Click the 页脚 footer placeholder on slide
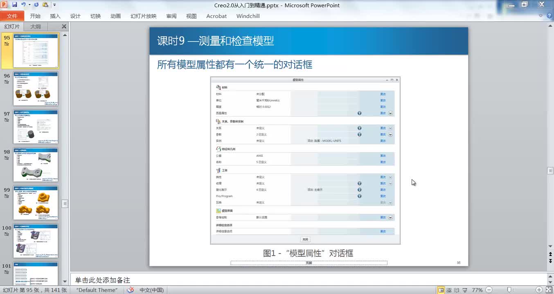Image resolution: width=554 pixels, height=294 pixels. pos(309,263)
